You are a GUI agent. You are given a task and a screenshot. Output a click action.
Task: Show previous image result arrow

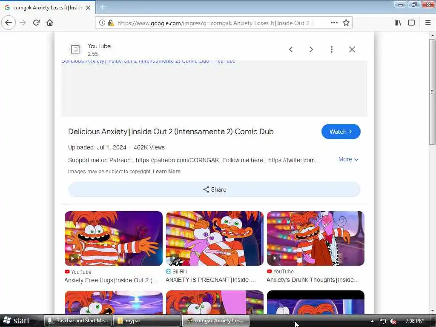coord(291,49)
